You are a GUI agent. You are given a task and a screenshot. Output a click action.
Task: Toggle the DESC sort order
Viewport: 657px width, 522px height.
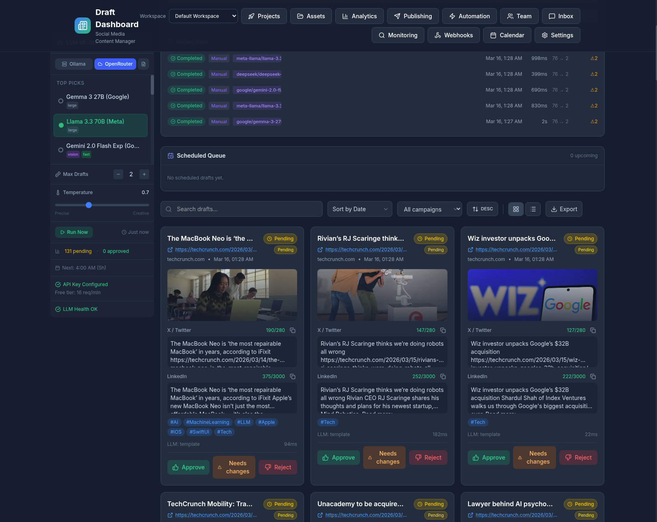pos(482,209)
